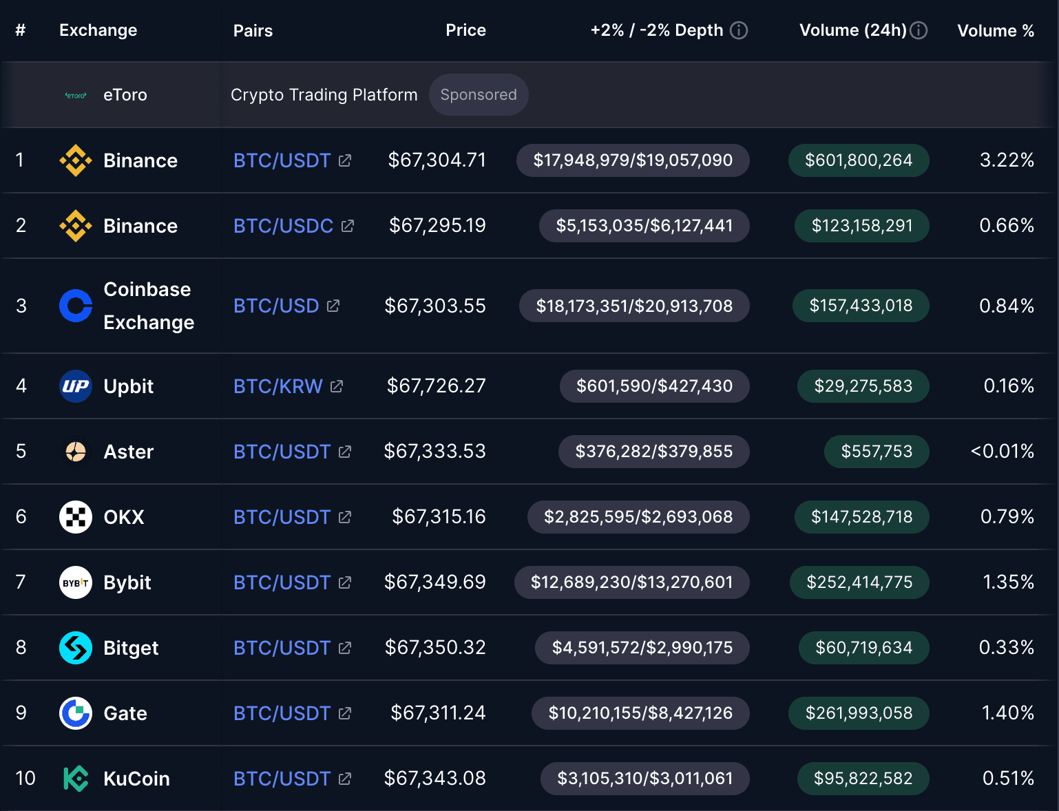1059x811 pixels.
Task: Click Binance's depth value pill
Action: click(632, 160)
